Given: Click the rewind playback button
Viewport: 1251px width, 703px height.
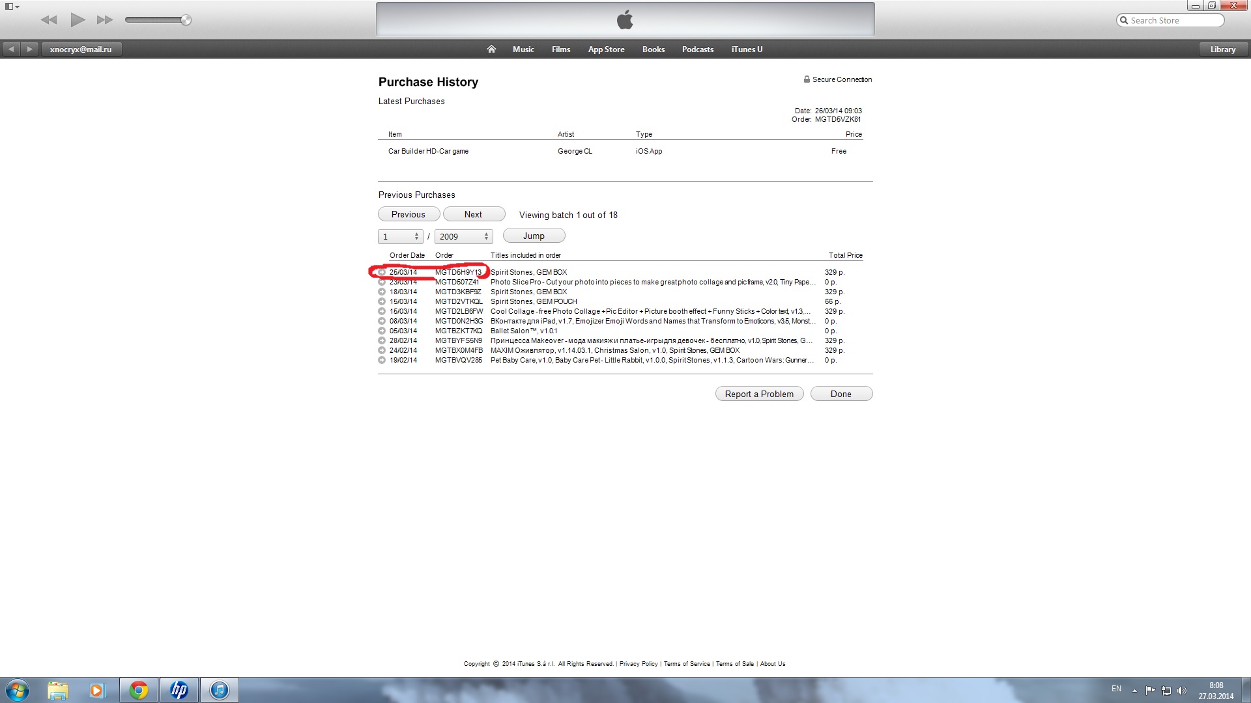Looking at the screenshot, I should point(49,20).
